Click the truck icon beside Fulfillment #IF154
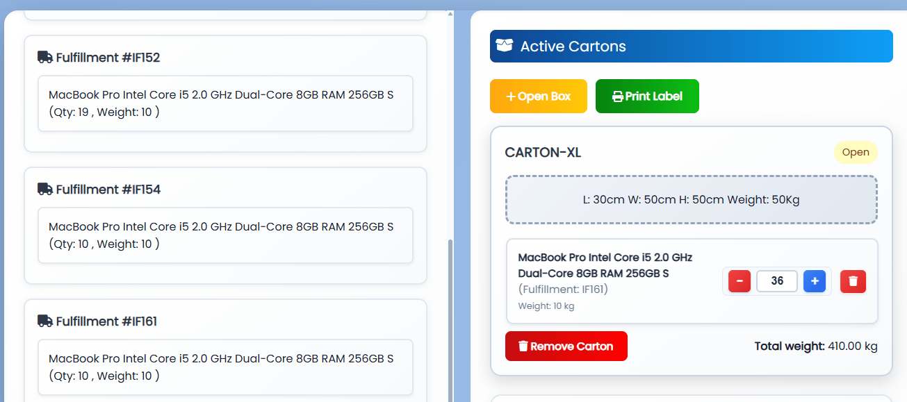Viewport: 907px width, 402px height. click(45, 189)
